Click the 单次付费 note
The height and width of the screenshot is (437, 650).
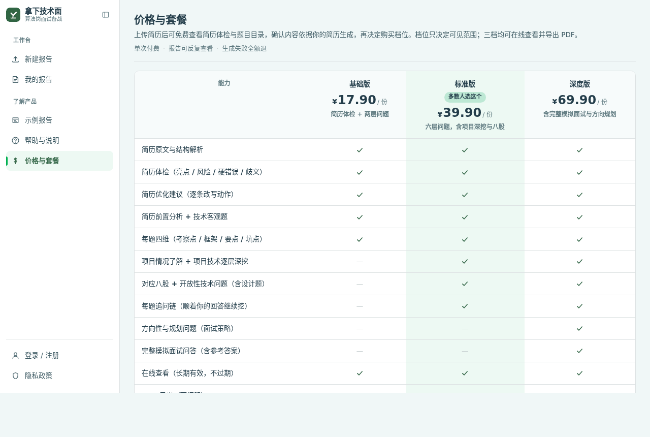(x=147, y=49)
